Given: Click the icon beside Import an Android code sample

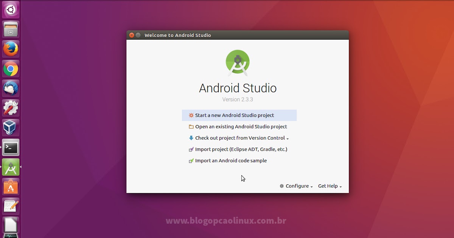Looking at the screenshot, I should click(x=191, y=161).
